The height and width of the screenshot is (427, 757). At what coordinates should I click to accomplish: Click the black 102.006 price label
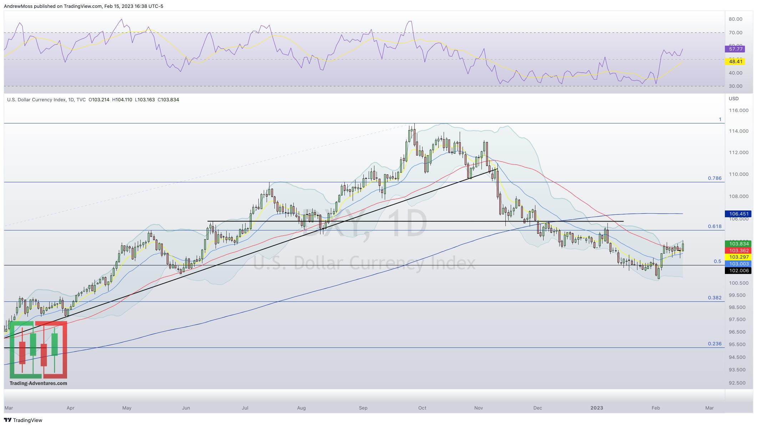(738, 270)
